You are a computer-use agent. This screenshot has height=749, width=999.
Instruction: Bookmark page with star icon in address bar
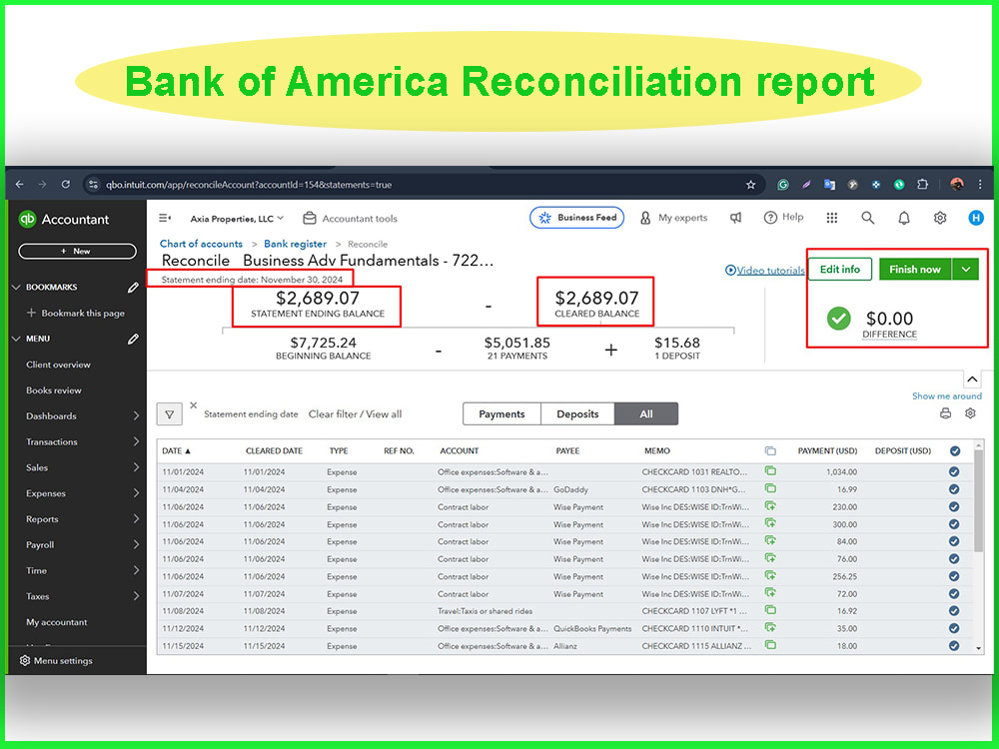click(x=750, y=185)
